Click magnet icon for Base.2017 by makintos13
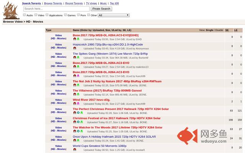The height and width of the screenshot is (153, 245). 75,67
